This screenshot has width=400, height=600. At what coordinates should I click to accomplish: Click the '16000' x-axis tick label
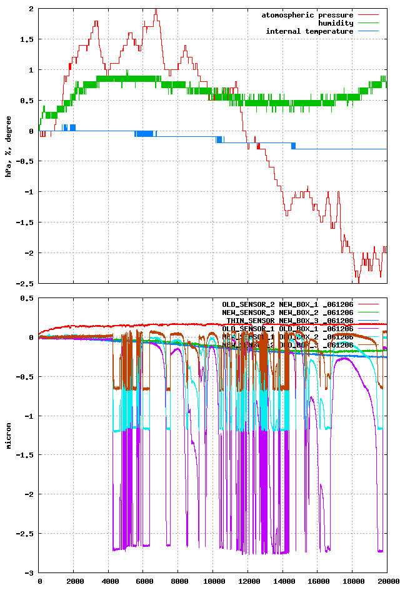point(319,581)
